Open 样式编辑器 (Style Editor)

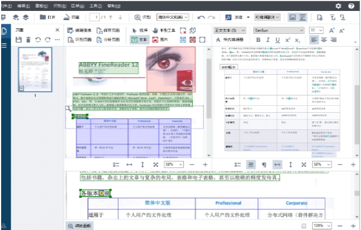[x=230, y=40]
